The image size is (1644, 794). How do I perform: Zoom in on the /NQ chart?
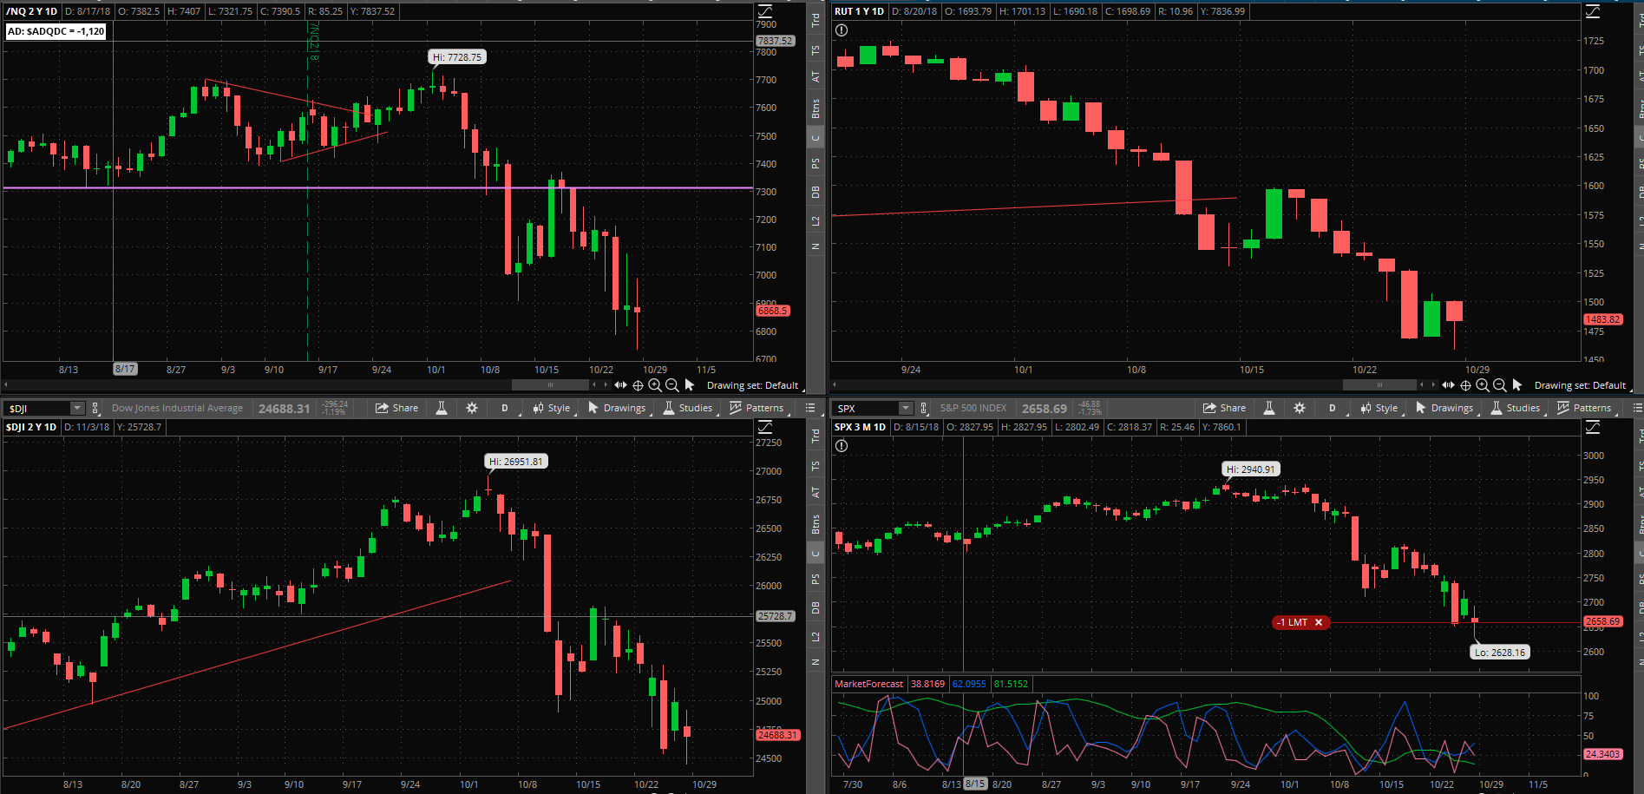pyautogui.click(x=655, y=385)
